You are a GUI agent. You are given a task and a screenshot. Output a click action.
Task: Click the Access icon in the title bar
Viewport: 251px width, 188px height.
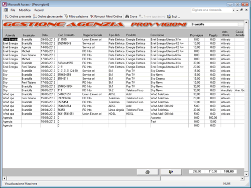(x=5, y=5)
